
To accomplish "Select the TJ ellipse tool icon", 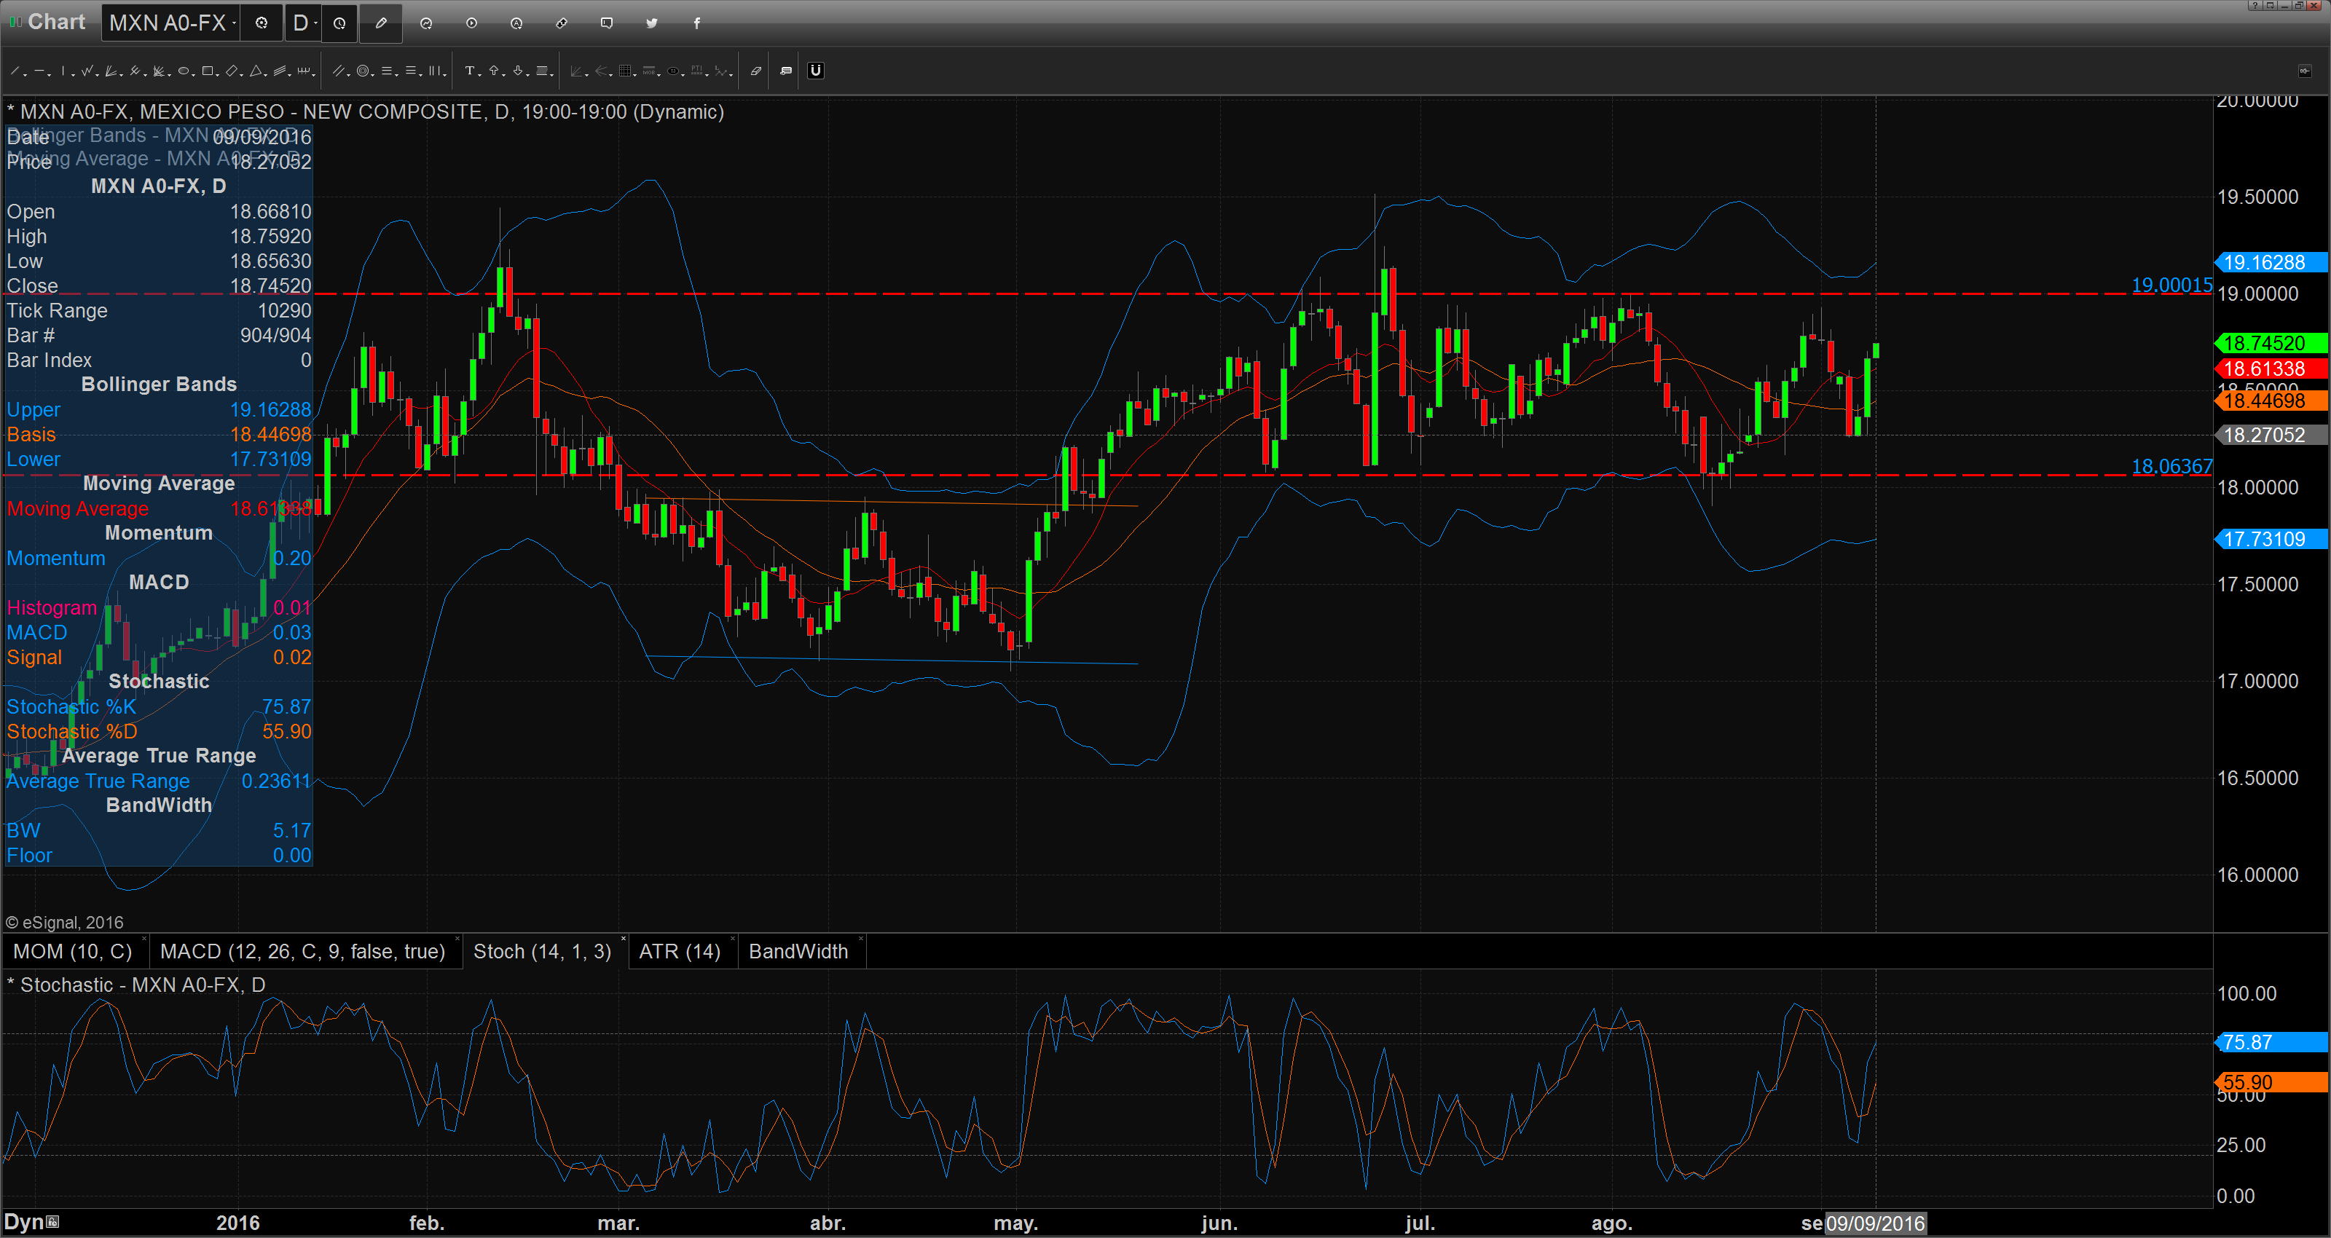I will [673, 71].
